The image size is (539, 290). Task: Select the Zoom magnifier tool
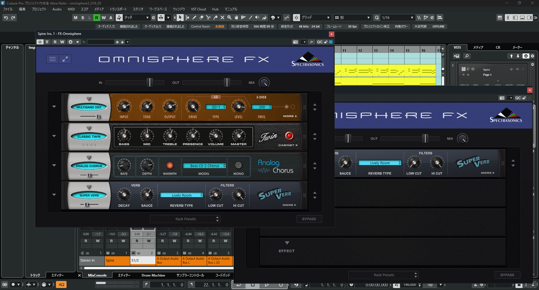[229, 18]
